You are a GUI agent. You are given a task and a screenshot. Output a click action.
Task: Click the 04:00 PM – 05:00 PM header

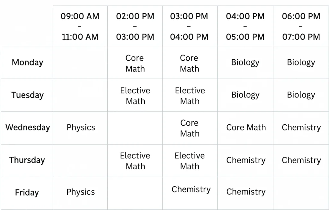tap(245, 26)
